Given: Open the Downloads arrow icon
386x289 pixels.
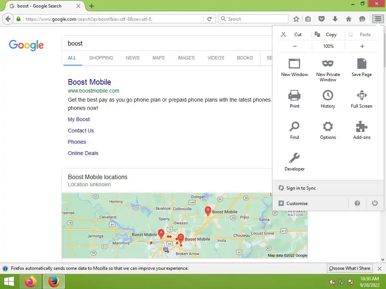Looking at the screenshot, I should (335, 19).
